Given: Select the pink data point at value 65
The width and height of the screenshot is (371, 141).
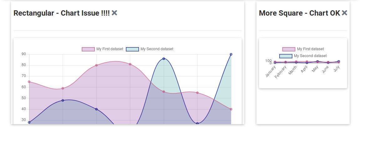Looking at the screenshot, I should click(29, 82).
